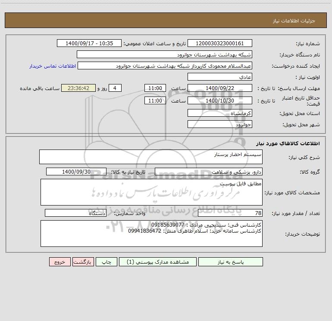Click the remaining days field showing 4
The image size is (332, 321).
tap(115, 88)
